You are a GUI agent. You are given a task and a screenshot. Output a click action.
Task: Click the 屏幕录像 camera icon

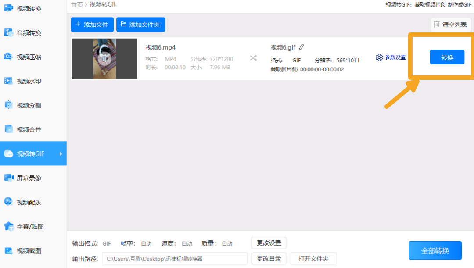(8, 178)
